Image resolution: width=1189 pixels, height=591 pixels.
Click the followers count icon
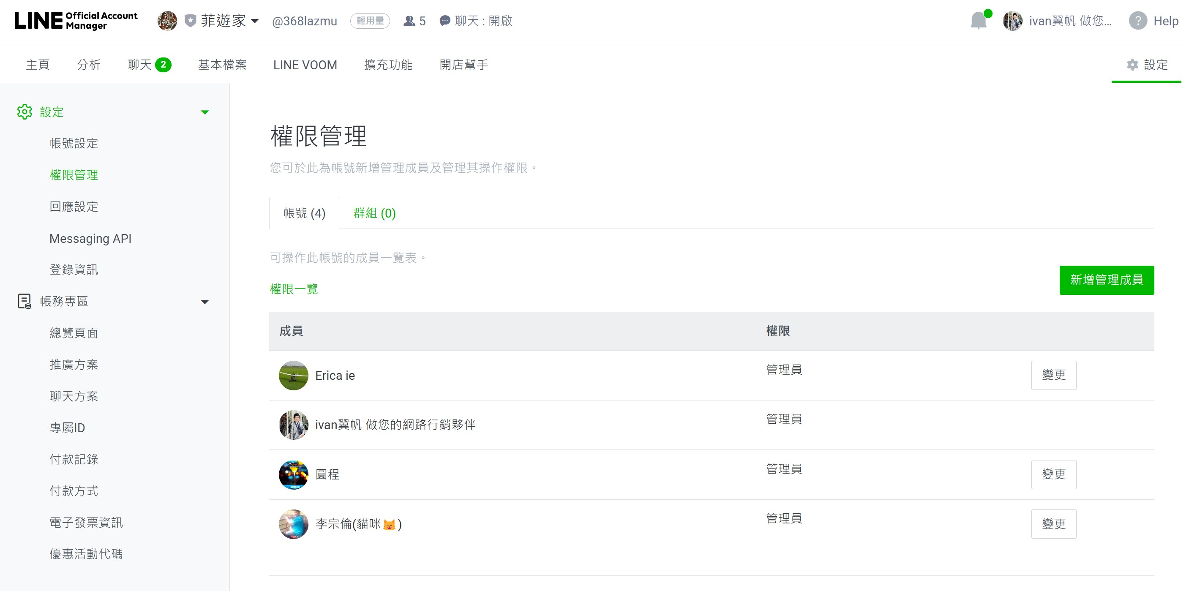(409, 21)
